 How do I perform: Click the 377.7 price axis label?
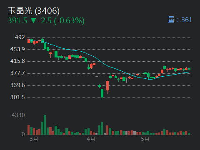pos(17,73)
